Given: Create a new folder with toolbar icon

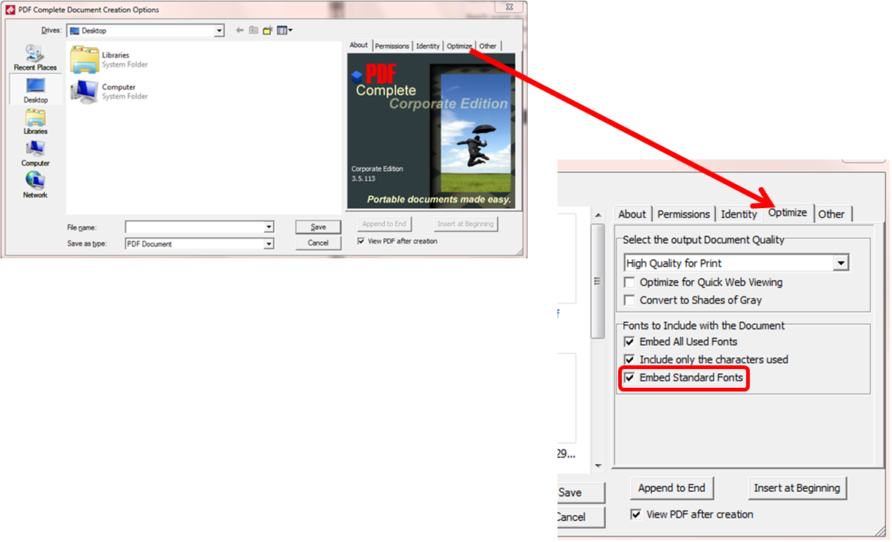Looking at the screenshot, I should 267,30.
